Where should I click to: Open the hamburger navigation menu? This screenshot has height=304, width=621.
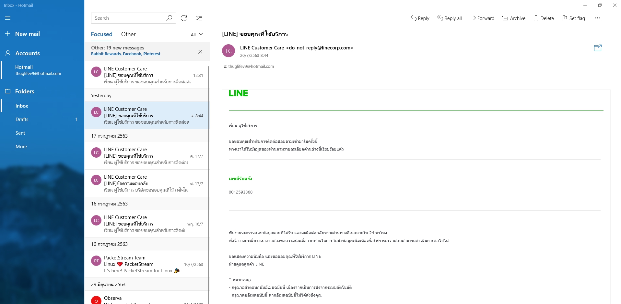(x=8, y=18)
